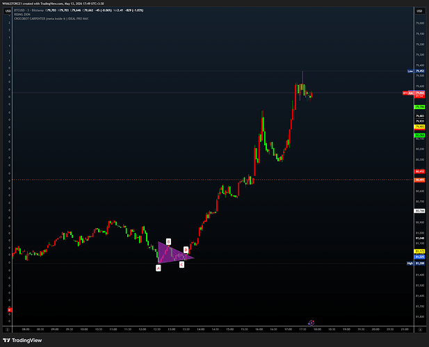Viewport: 429px width, 347px height.
Task: Select the point C label of triangle
Action: click(181, 265)
